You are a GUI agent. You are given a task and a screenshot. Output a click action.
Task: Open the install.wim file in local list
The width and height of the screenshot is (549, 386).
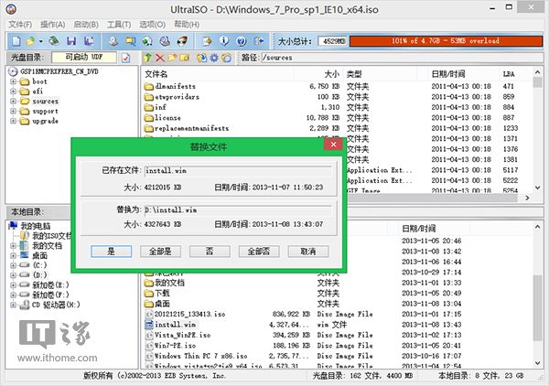click(x=178, y=323)
